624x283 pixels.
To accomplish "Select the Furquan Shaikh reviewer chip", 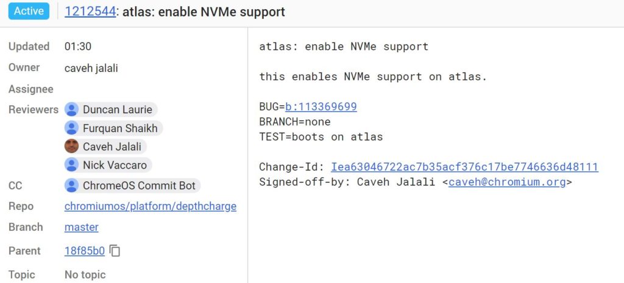I will 113,128.
